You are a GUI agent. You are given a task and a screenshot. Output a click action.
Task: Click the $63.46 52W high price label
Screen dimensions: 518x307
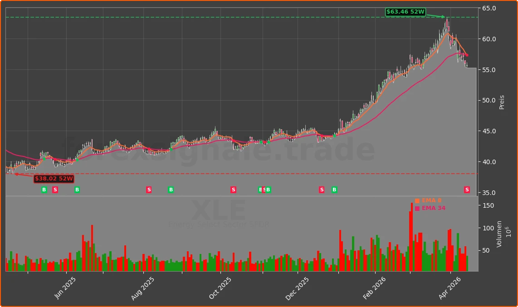pyautogui.click(x=405, y=12)
